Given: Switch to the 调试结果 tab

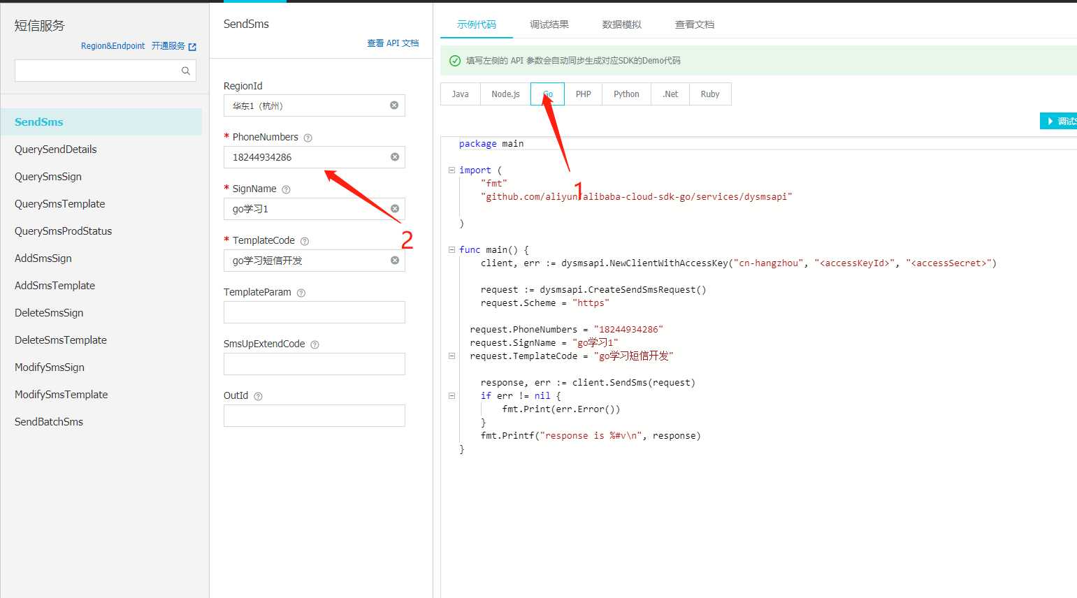Looking at the screenshot, I should (549, 24).
